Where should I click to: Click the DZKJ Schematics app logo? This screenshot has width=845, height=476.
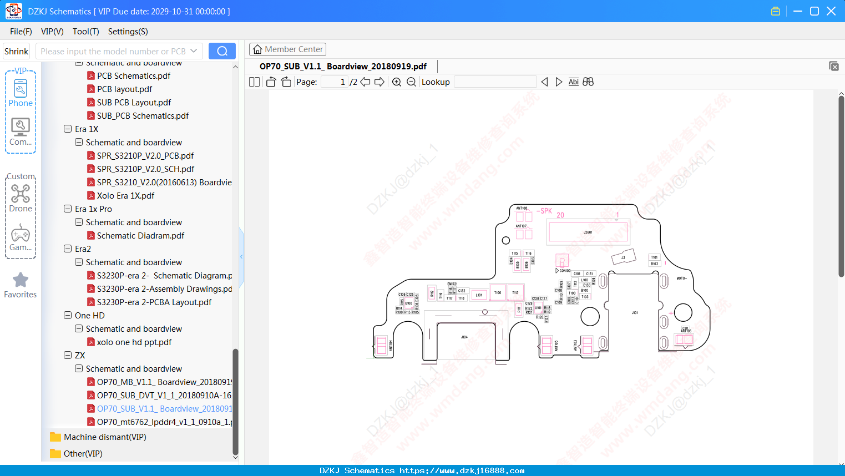pos(13,11)
